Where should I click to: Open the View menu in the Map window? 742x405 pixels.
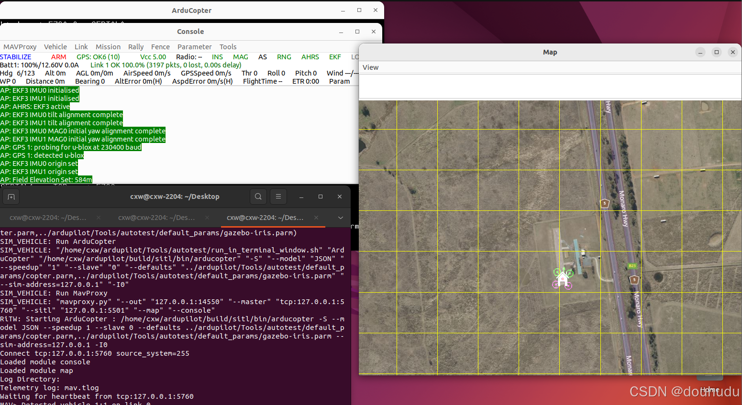pos(371,67)
